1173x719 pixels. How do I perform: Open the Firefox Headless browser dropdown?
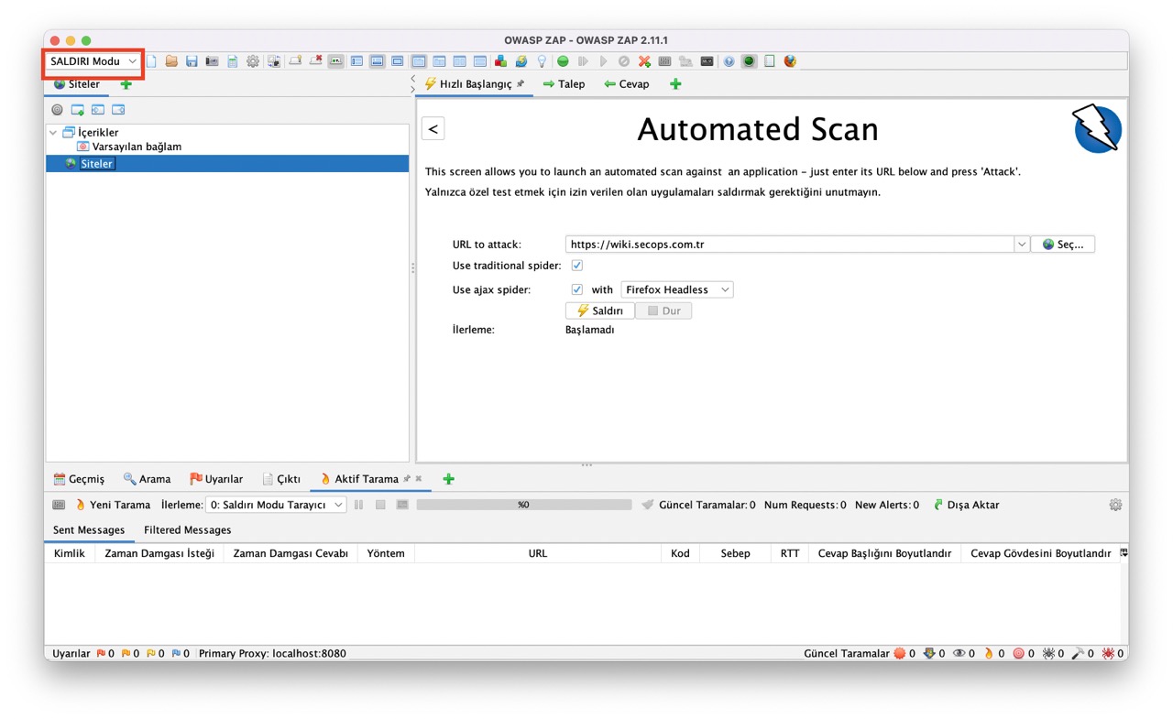pos(677,289)
